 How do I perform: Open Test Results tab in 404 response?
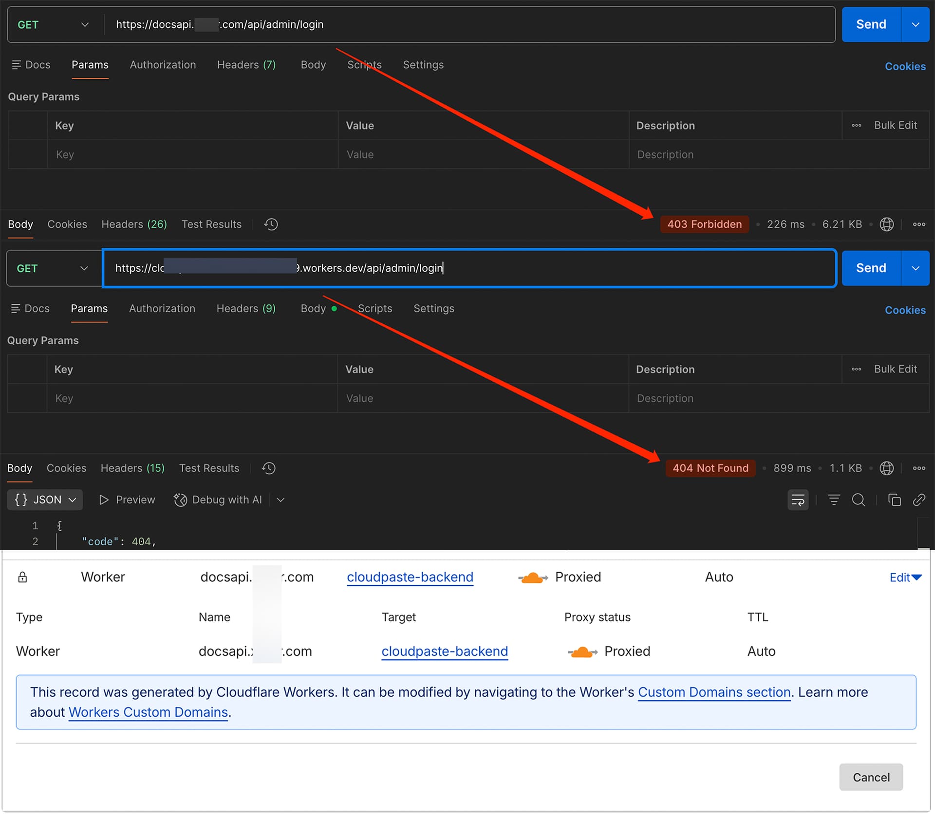pyautogui.click(x=209, y=468)
